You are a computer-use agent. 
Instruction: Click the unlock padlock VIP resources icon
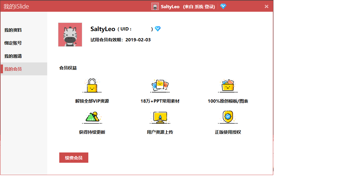point(92,86)
